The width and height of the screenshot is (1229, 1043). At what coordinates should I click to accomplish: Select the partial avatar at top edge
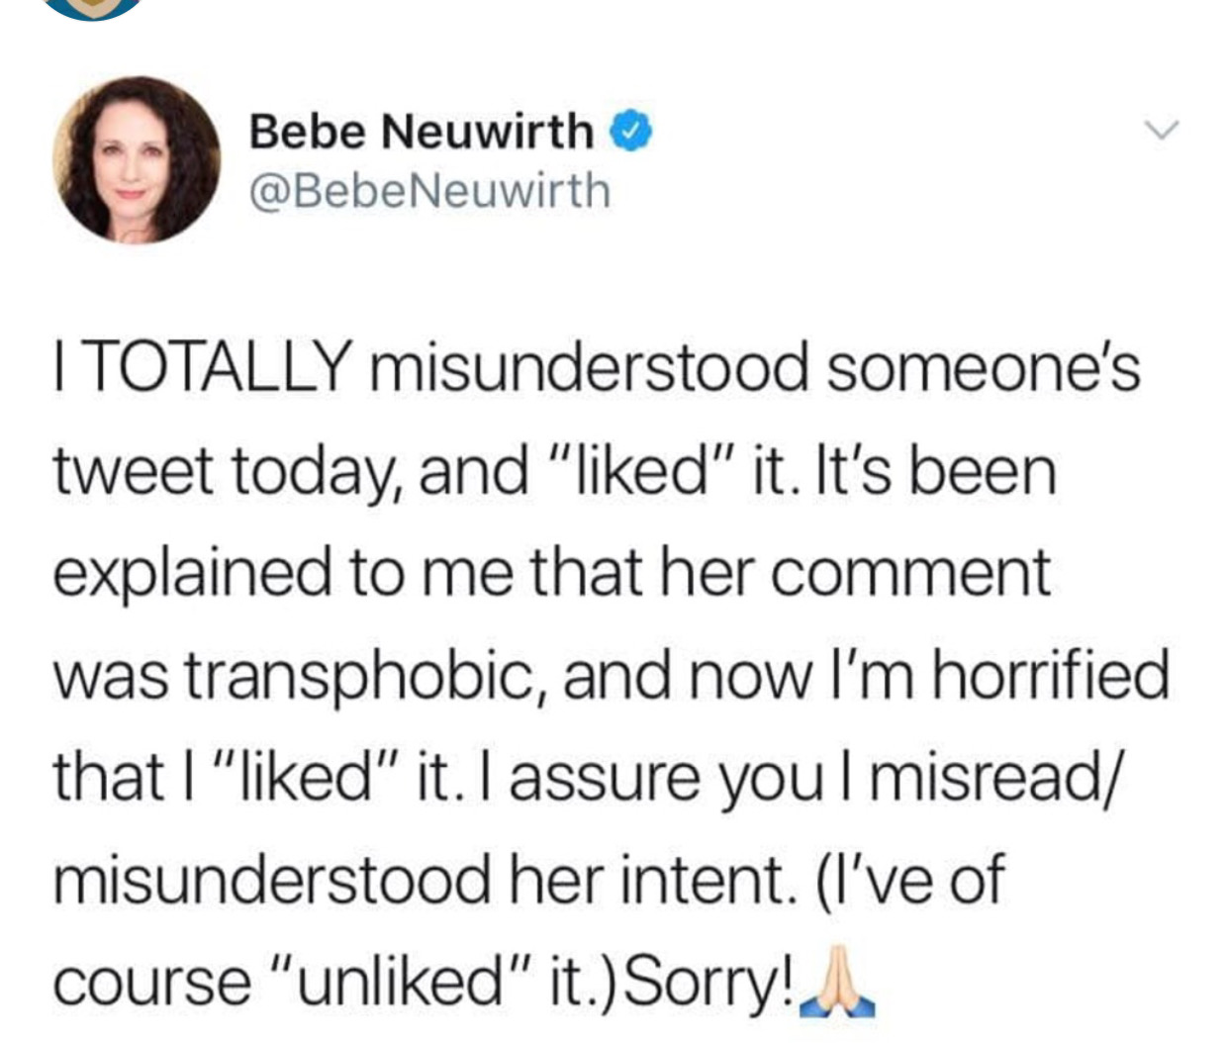click(x=94, y=9)
